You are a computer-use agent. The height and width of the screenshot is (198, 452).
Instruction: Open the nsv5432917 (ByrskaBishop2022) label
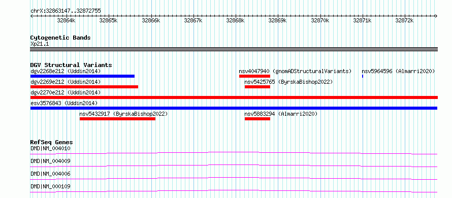point(124,114)
